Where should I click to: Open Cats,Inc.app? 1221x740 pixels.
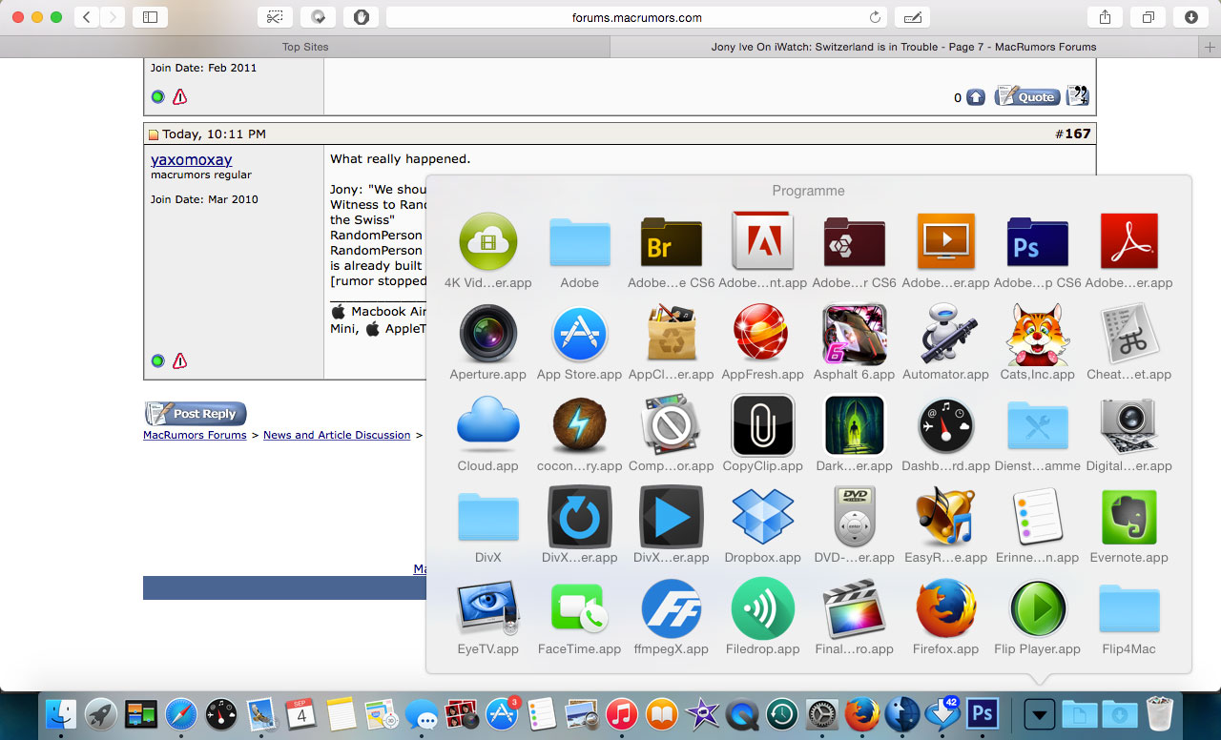tap(1038, 333)
